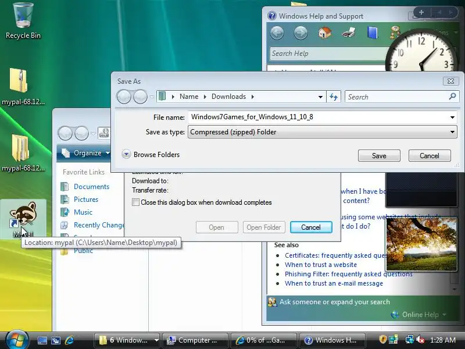Switch to 0% download taskbar button

(263, 340)
